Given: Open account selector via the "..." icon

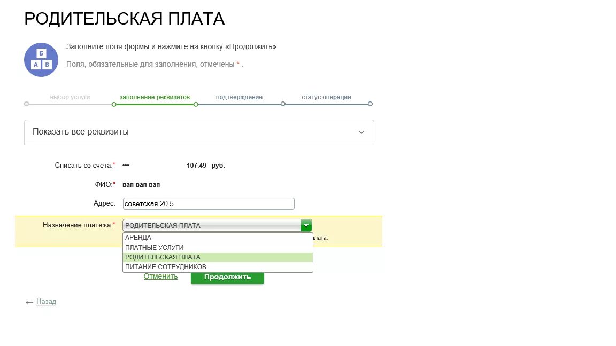Looking at the screenshot, I should [x=126, y=165].
